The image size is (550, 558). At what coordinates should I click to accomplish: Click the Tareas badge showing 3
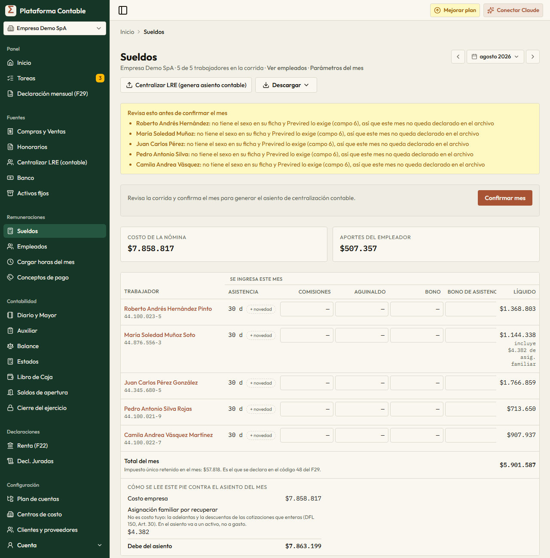[x=100, y=78]
